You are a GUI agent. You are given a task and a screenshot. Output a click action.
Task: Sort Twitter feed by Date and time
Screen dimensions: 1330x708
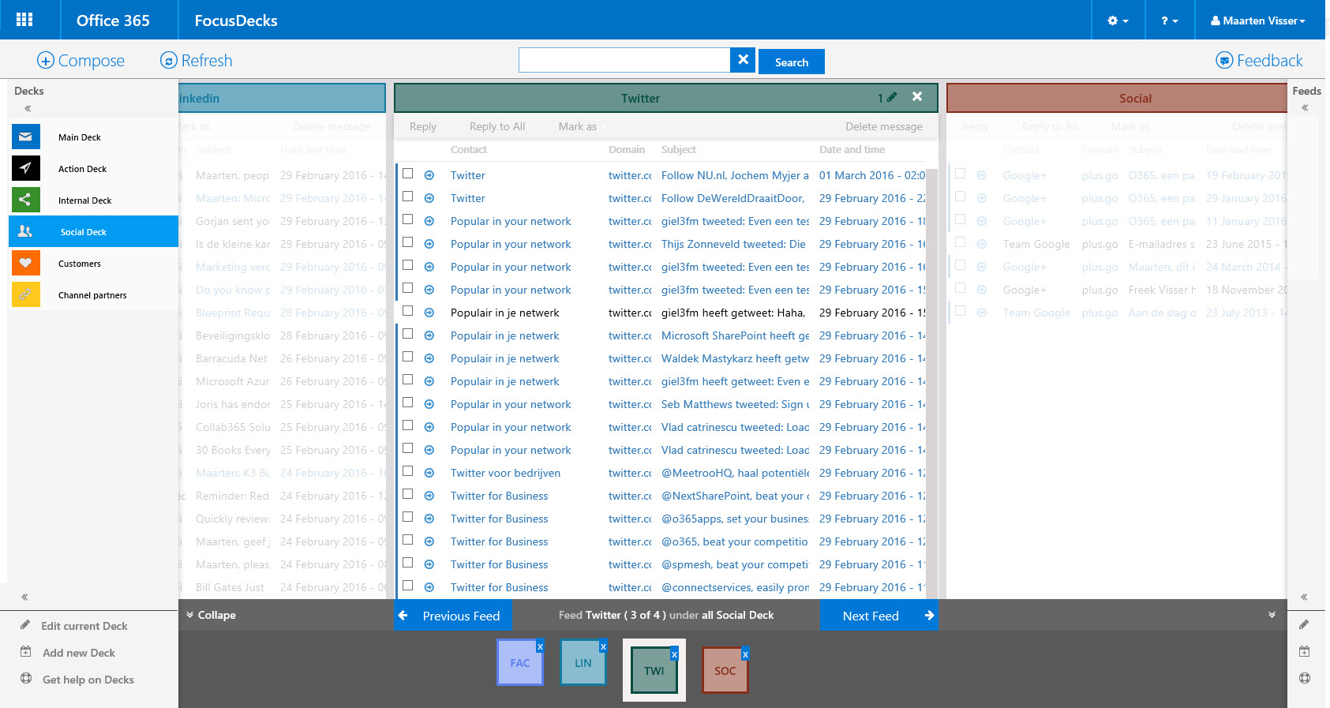click(852, 149)
